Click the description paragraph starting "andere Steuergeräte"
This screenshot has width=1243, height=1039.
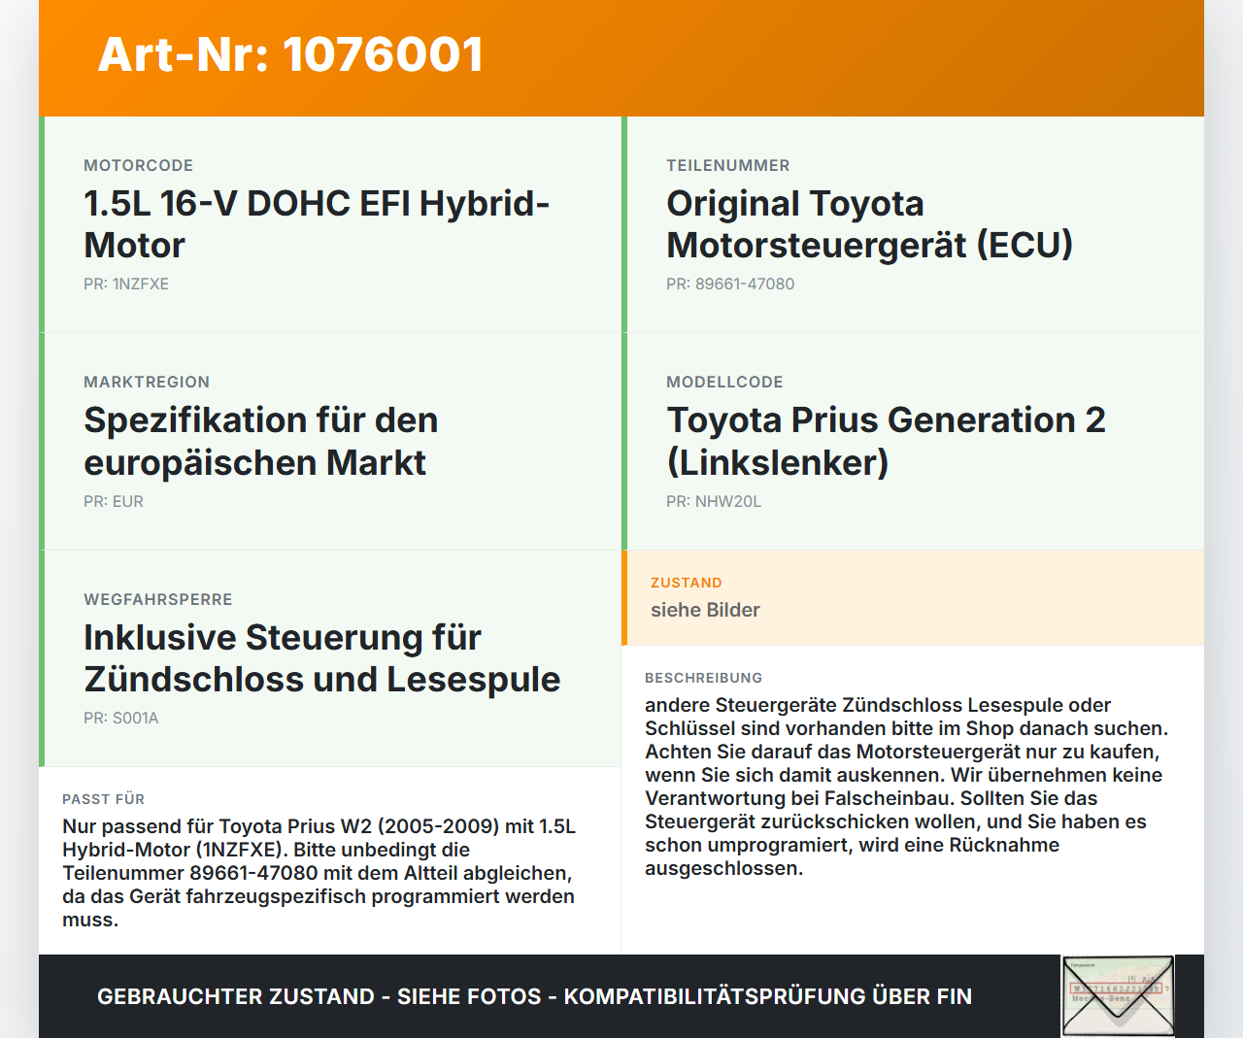(x=907, y=787)
